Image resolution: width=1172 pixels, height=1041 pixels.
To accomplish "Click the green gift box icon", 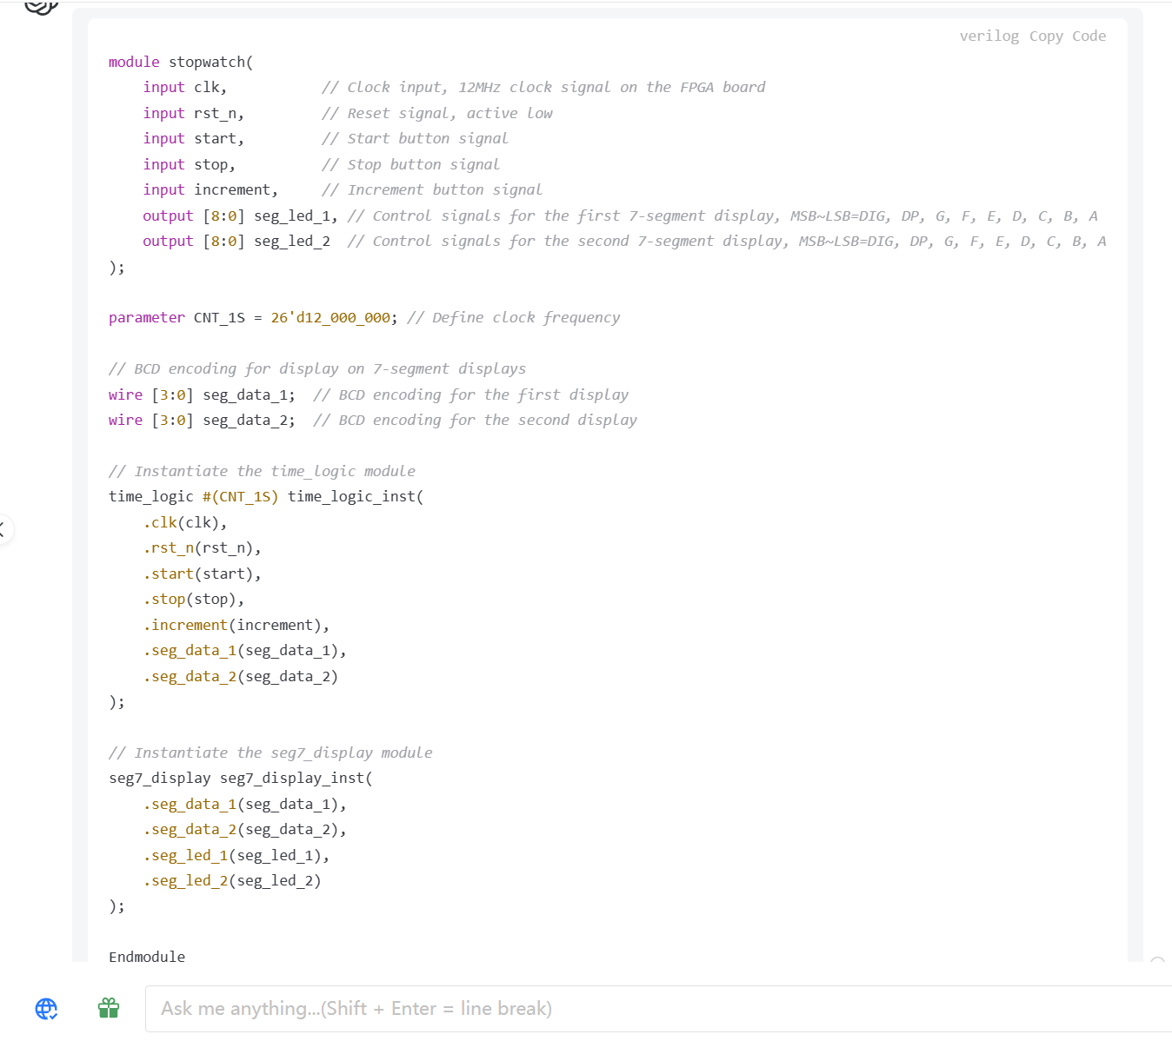I will 109,1008.
